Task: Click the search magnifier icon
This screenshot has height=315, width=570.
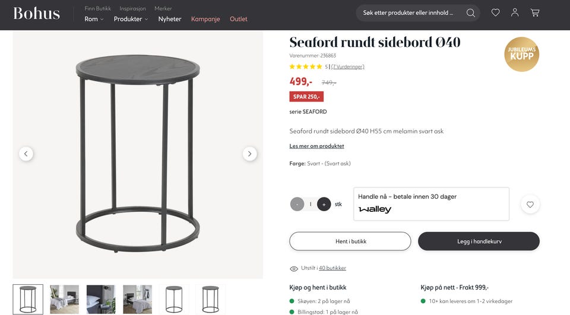Action: point(470,13)
